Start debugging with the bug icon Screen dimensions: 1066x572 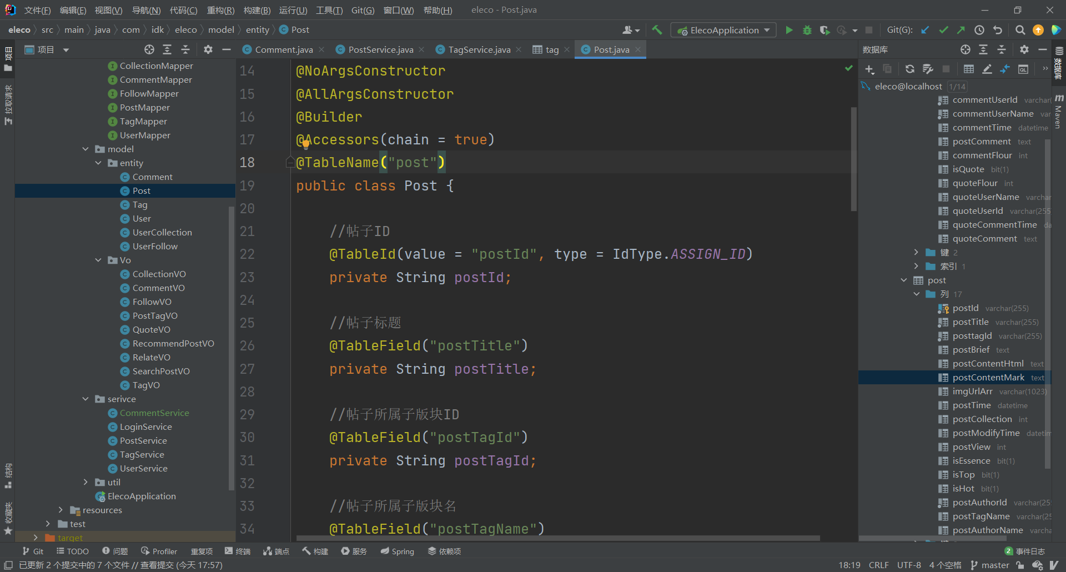(807, 30)
